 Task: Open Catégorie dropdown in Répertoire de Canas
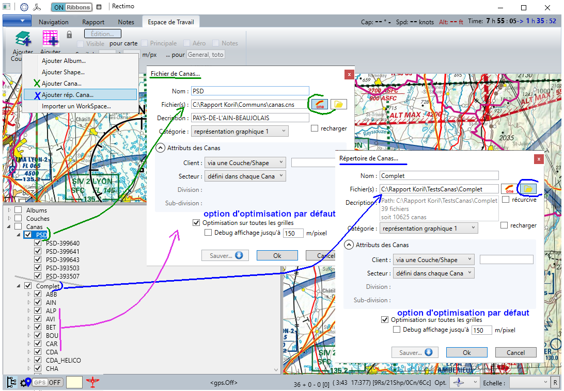pyautogui.click(x=429, y=228)
